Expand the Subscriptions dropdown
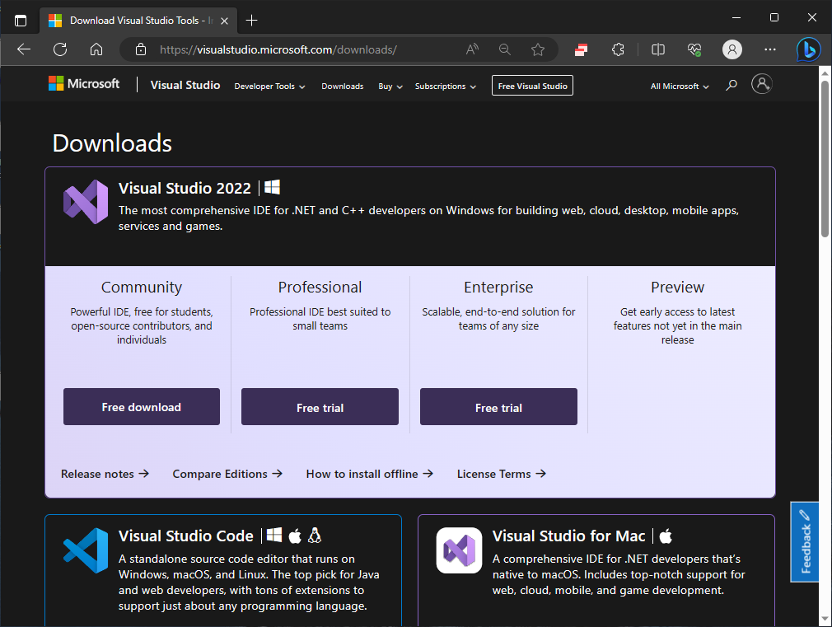The height and width of the screenshot is (627, 832). (445, 86)
